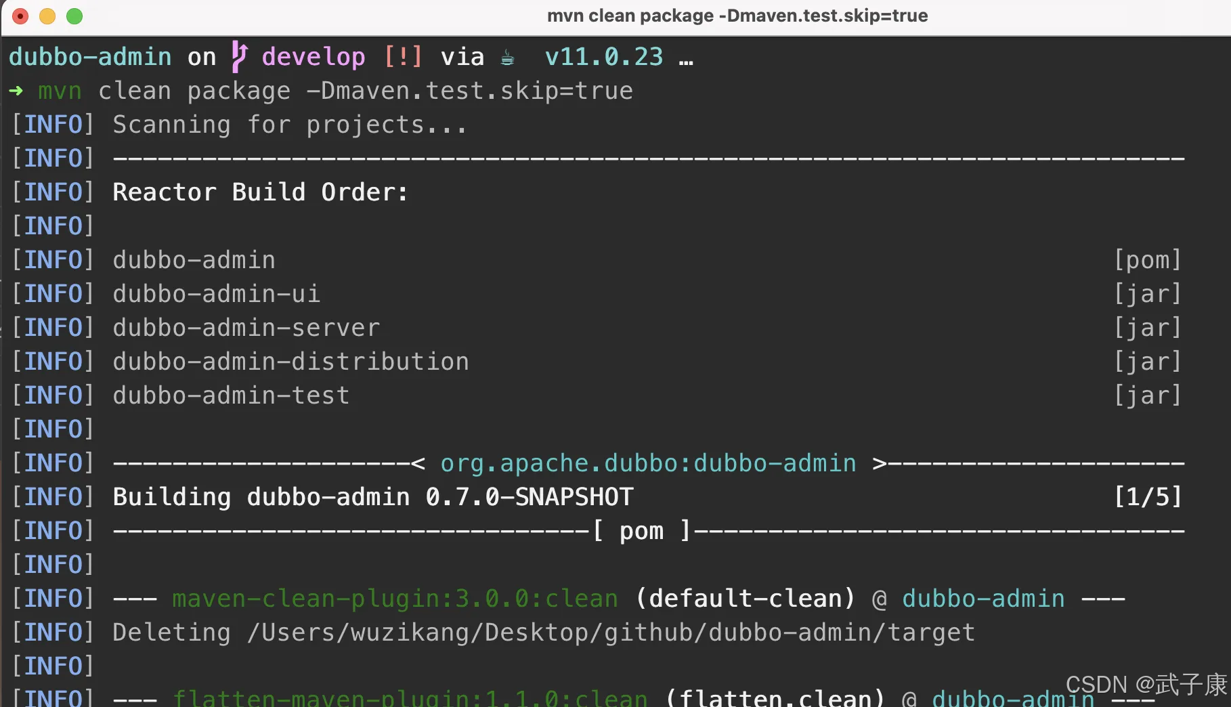The width and height of the screenshot is (1231, 707).
Task: Click the Java coffee cup icon in prompt
Action: [507, 58]
